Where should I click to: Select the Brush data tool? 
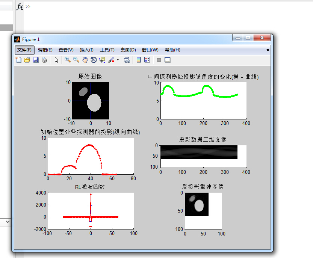[x=111, y=60]
